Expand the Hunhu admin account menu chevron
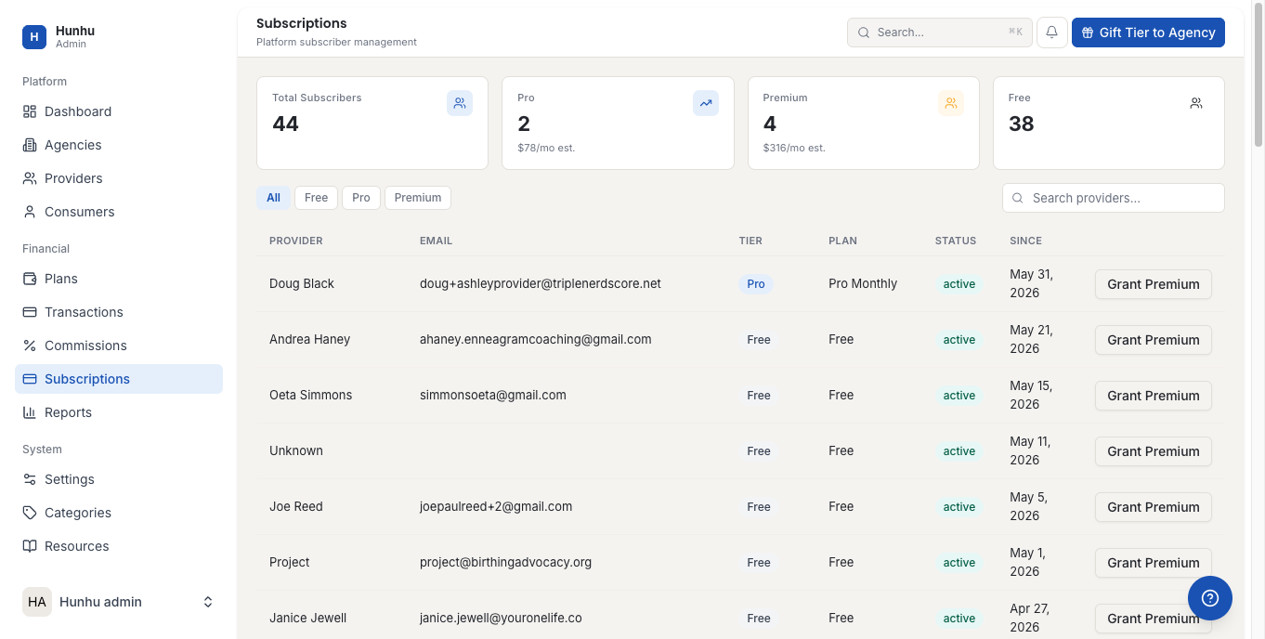This screenshot has height=639, width=1265. pyautogui.click(x=208, y=602)
